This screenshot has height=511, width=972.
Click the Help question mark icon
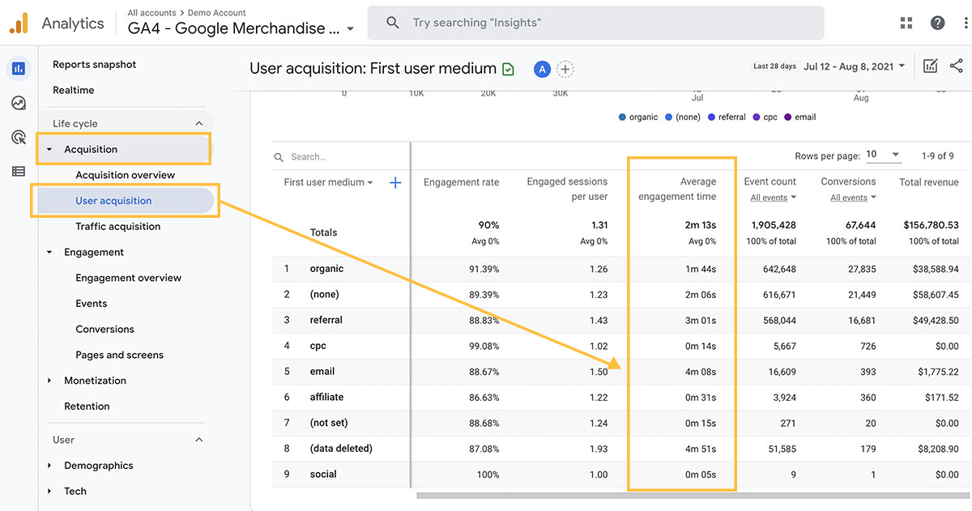click(x=938, y=23)
